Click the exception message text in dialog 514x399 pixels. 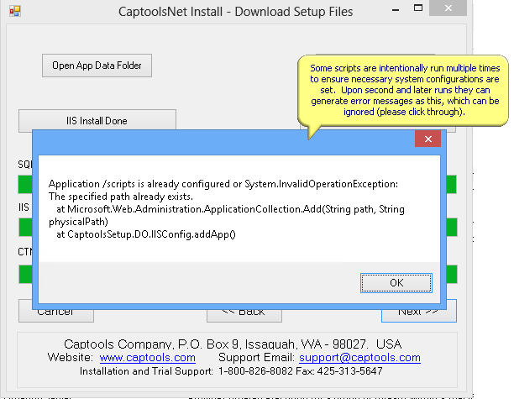(x=226, y=209)
